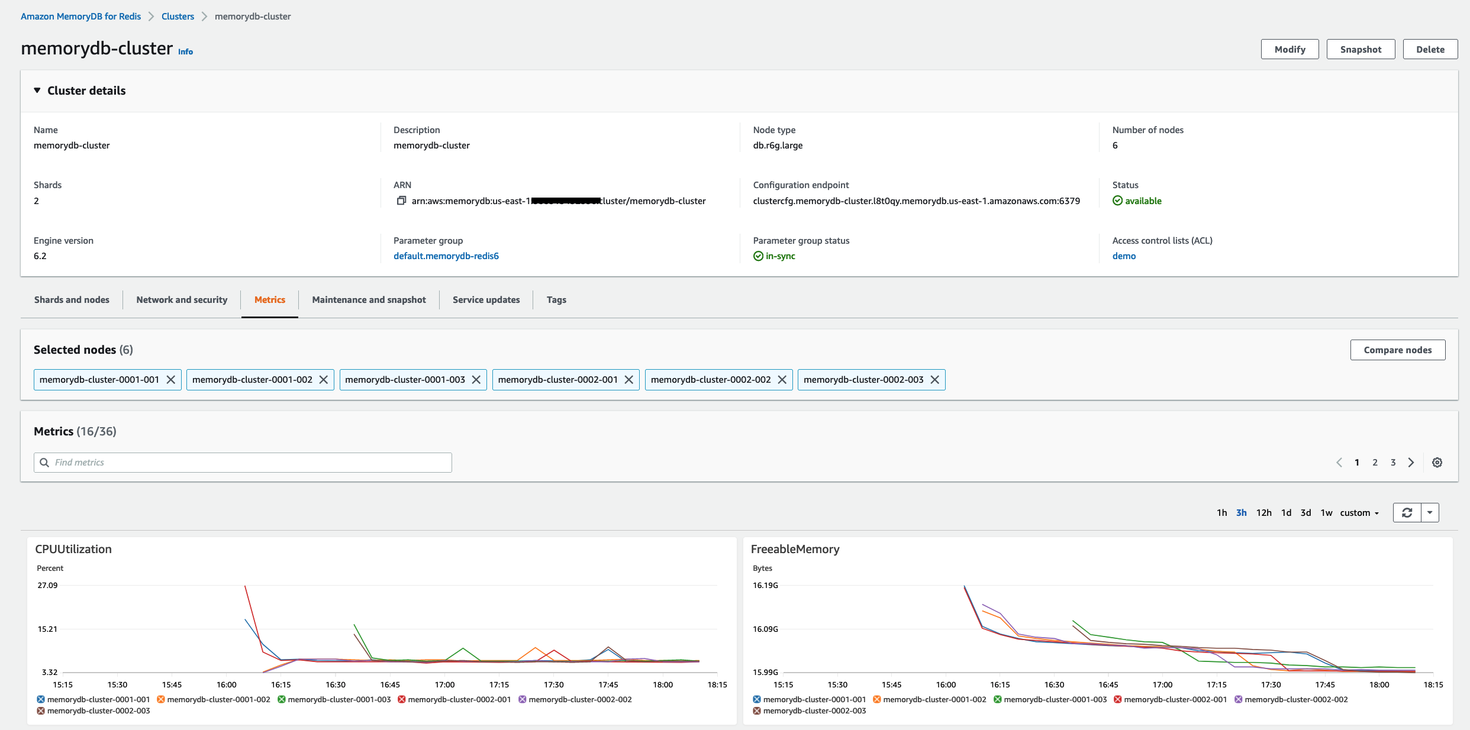The width and height of the screenshot is (1470, 730).
Task: Click the Compare nodes button
Action: (1397, 350)
